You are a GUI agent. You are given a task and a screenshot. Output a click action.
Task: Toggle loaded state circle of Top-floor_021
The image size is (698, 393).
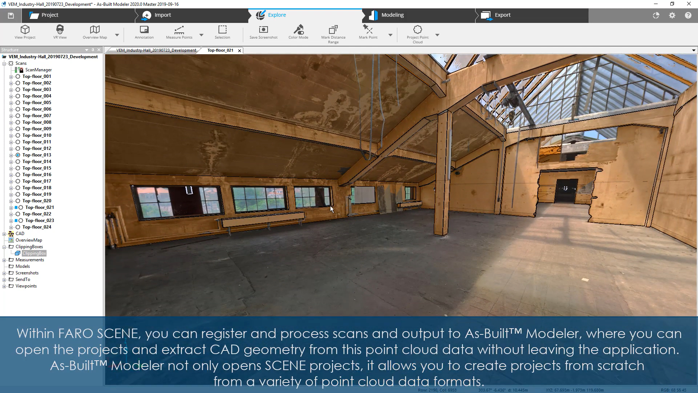pyautogui.click(x=21, y=207)
